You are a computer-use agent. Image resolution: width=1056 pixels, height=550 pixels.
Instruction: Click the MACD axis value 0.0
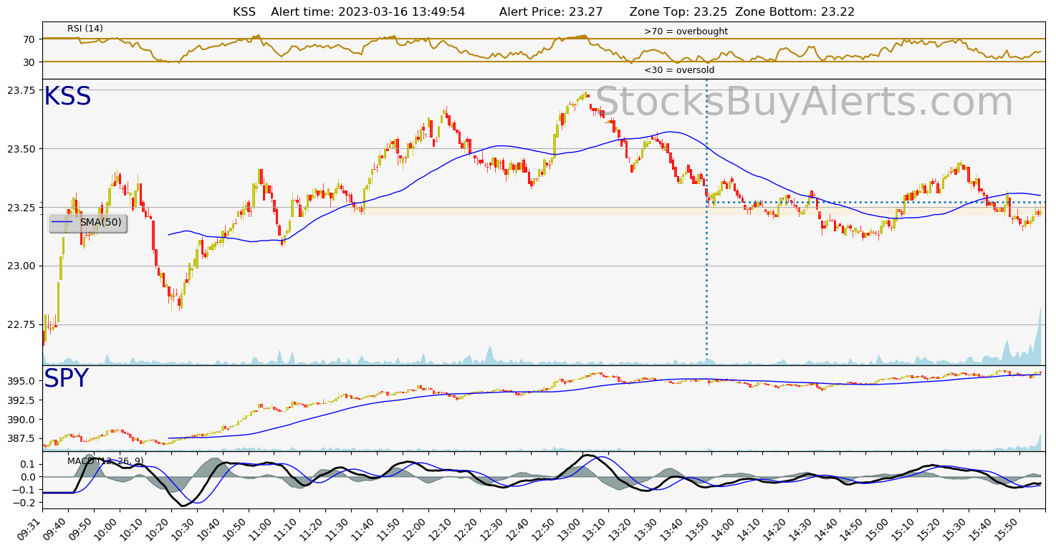(29, 477)
